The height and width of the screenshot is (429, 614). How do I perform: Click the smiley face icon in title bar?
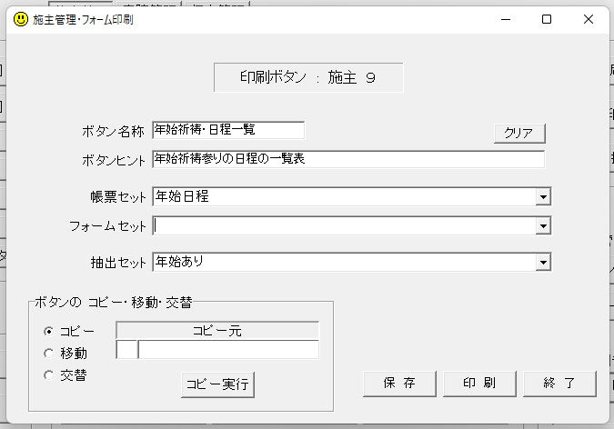coord(21,19)
